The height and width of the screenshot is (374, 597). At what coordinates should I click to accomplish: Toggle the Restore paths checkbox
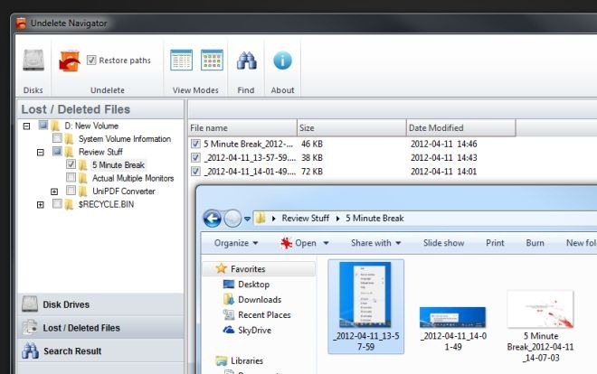click(92, 61)
